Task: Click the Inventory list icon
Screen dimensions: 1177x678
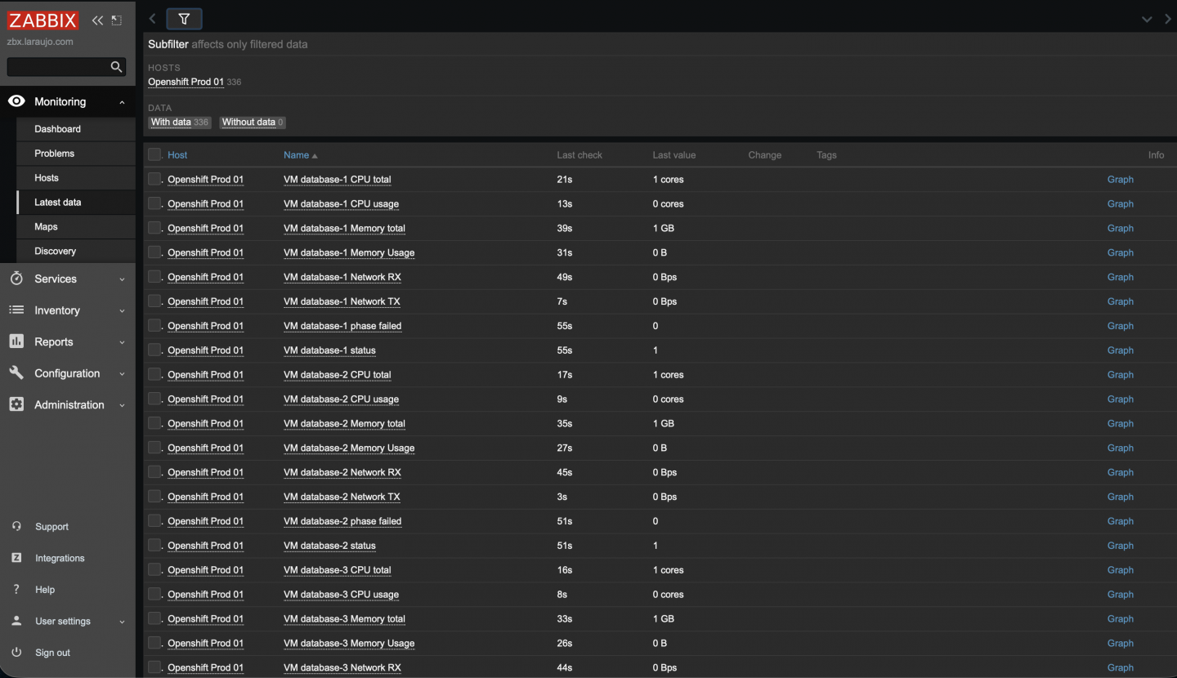Action: tap(16, 310)
